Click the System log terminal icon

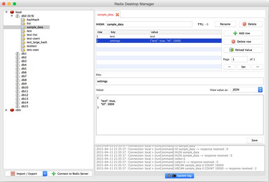pyautogui.click(x=174, y=175)
